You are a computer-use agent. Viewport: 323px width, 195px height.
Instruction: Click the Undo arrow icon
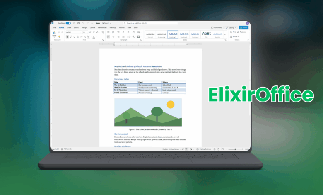tap(83, 23)
